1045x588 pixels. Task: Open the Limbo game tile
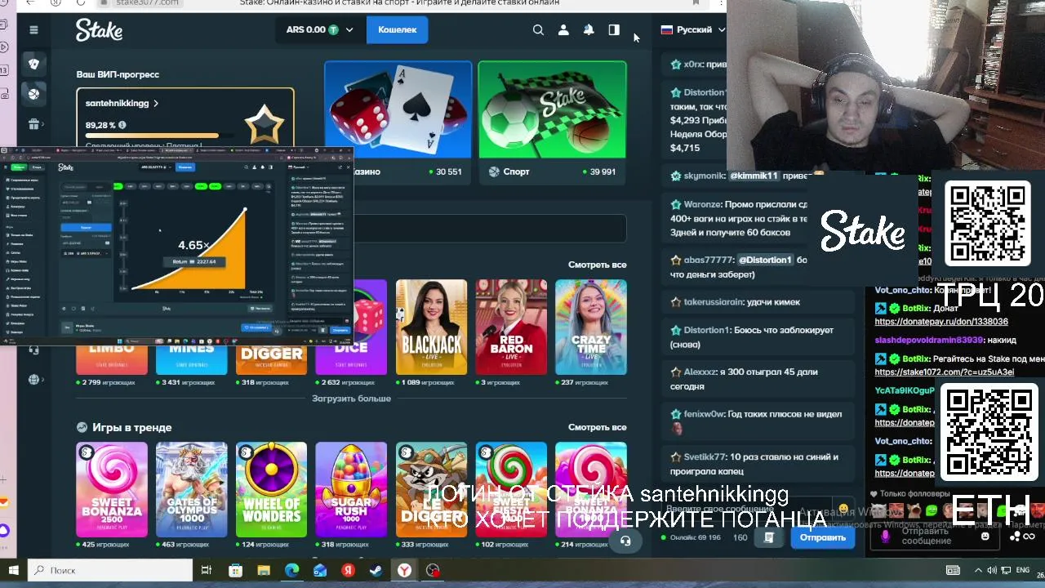112,360
